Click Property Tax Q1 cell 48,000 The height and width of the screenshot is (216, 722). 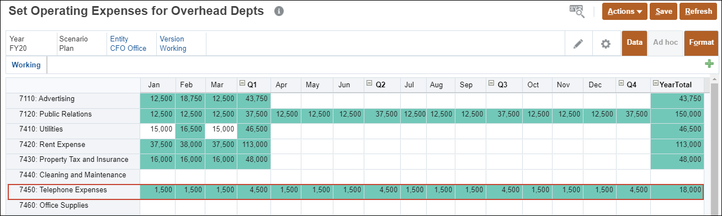point(254,161)
